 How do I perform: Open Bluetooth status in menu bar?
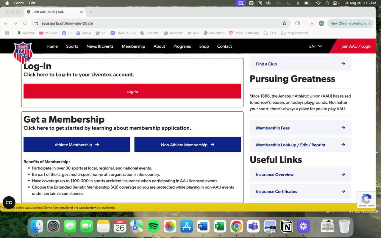[x=298, y=3]
